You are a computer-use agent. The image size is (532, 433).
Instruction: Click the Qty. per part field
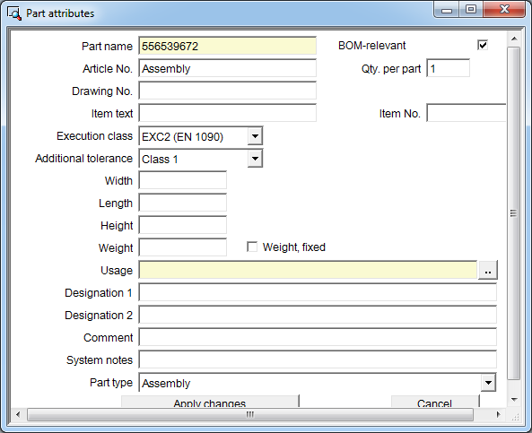[x=449, y=68]
